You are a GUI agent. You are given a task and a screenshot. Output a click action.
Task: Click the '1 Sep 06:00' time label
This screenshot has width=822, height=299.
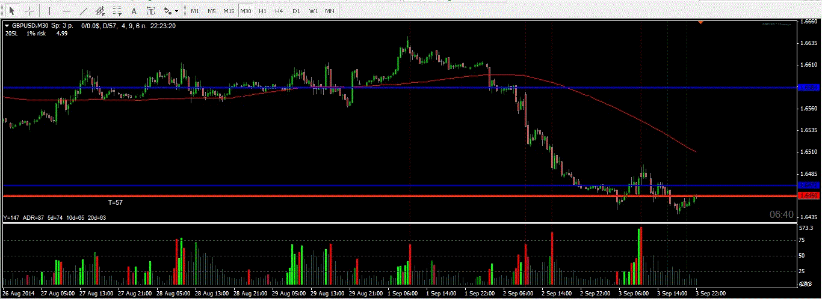click(403, 294)
